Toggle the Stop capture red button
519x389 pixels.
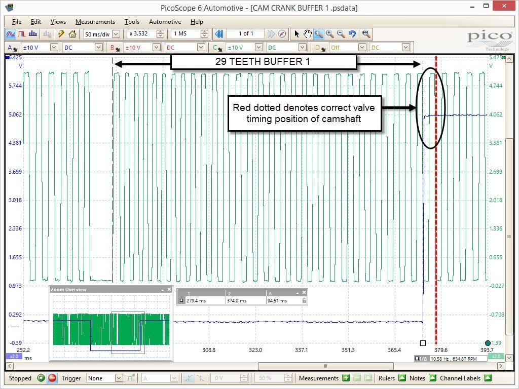click(52, 378)
